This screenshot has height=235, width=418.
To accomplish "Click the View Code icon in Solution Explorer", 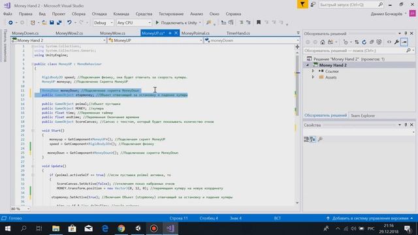I will (389, 42).
